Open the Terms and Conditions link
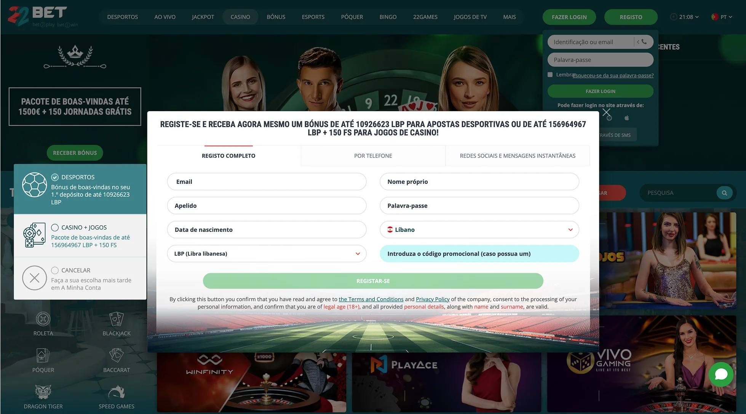The width and height of the screenshot is (746, 414). pos(371,299)
